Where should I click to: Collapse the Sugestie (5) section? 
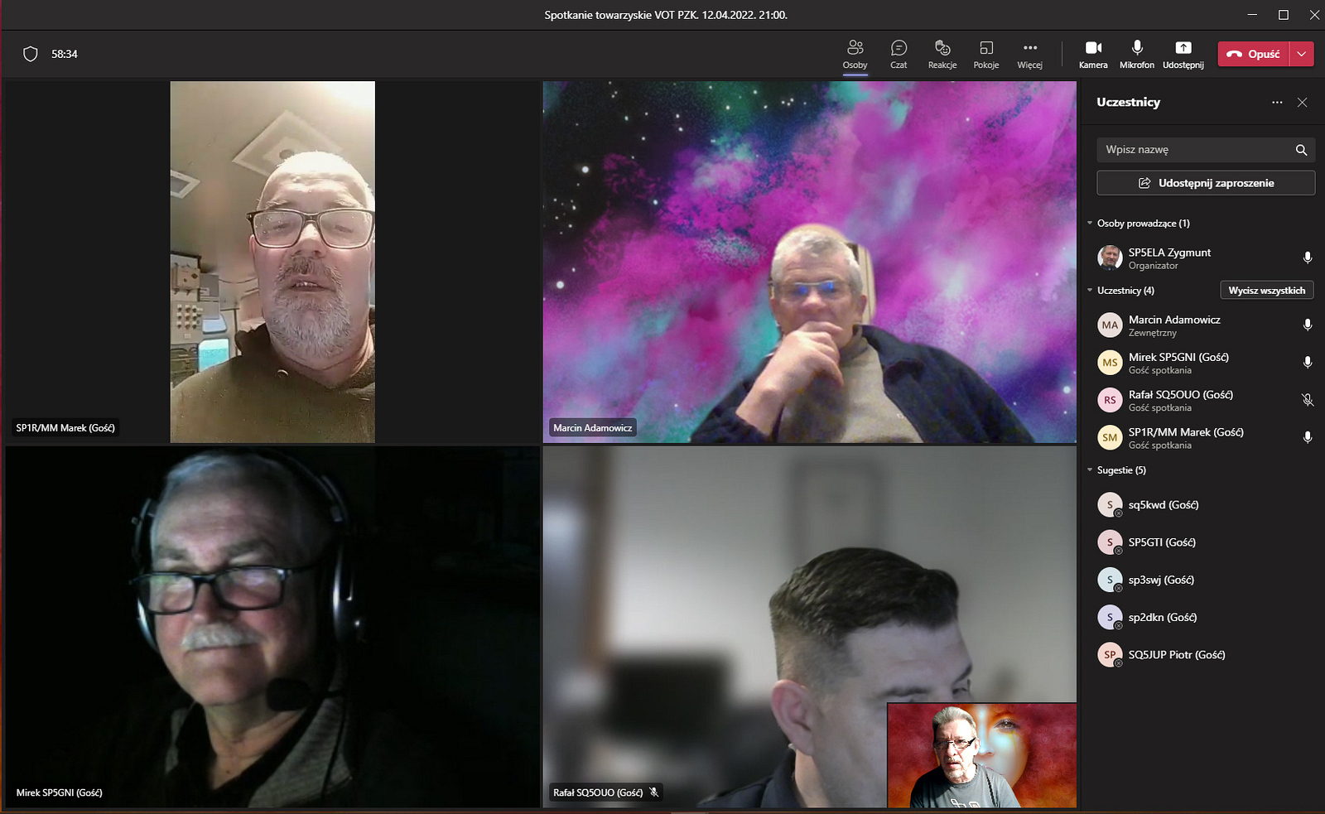tap(1090, 470)
